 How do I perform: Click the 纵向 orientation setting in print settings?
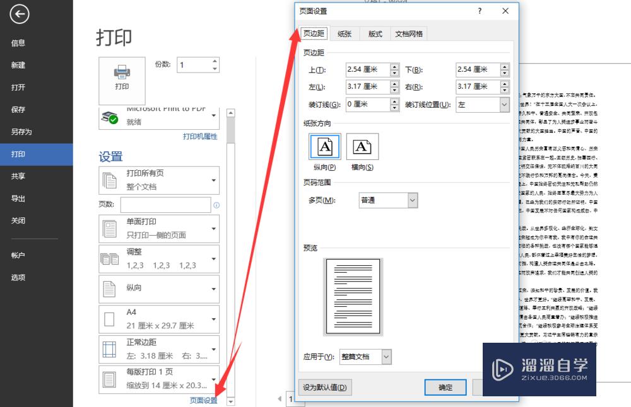(x=109, y=289)
